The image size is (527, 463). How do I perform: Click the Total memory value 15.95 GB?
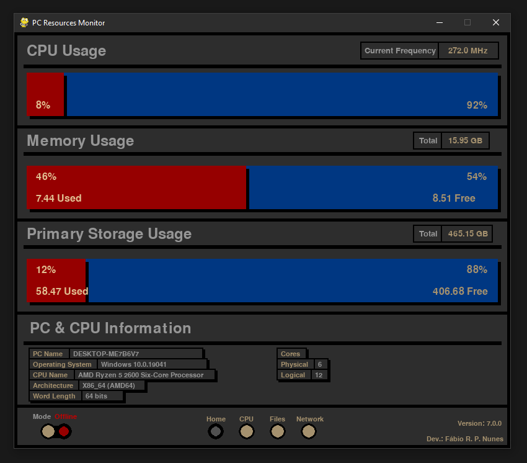point(466,140)
